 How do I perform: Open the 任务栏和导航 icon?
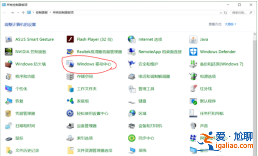click(193, 114)
